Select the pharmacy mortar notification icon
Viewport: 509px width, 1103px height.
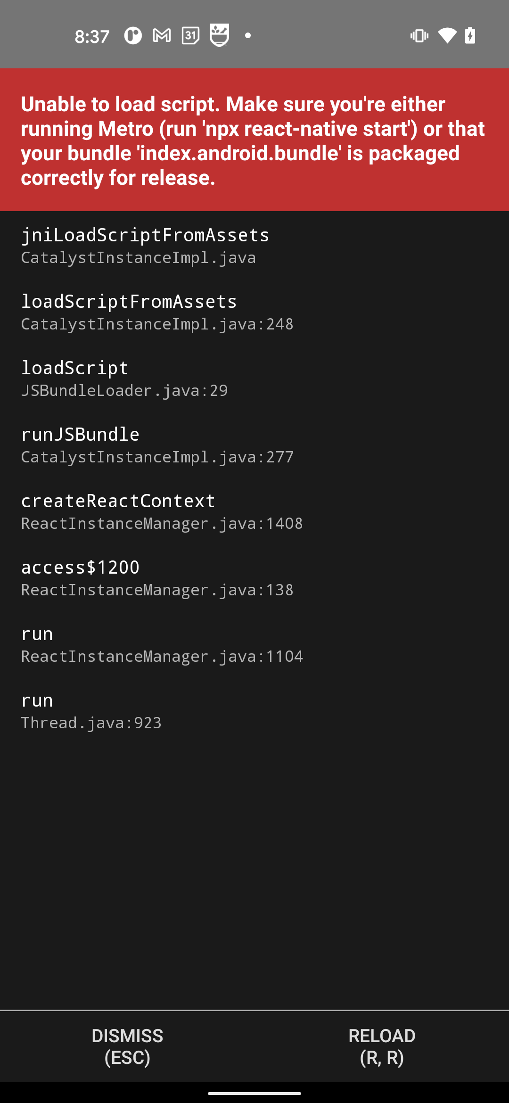click(x=220, y=34)
